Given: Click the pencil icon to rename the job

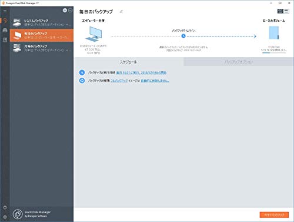Looking at the screenshot, I should 121,12.
